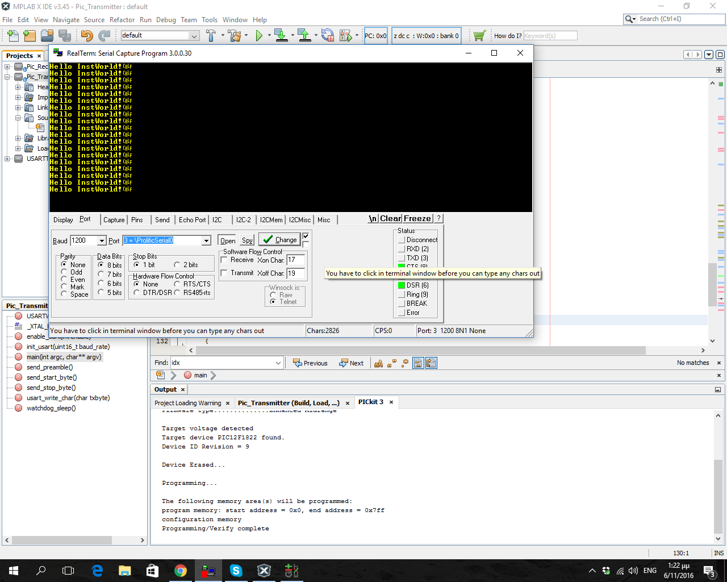Click the Clear terminal button

click(391, 219)
